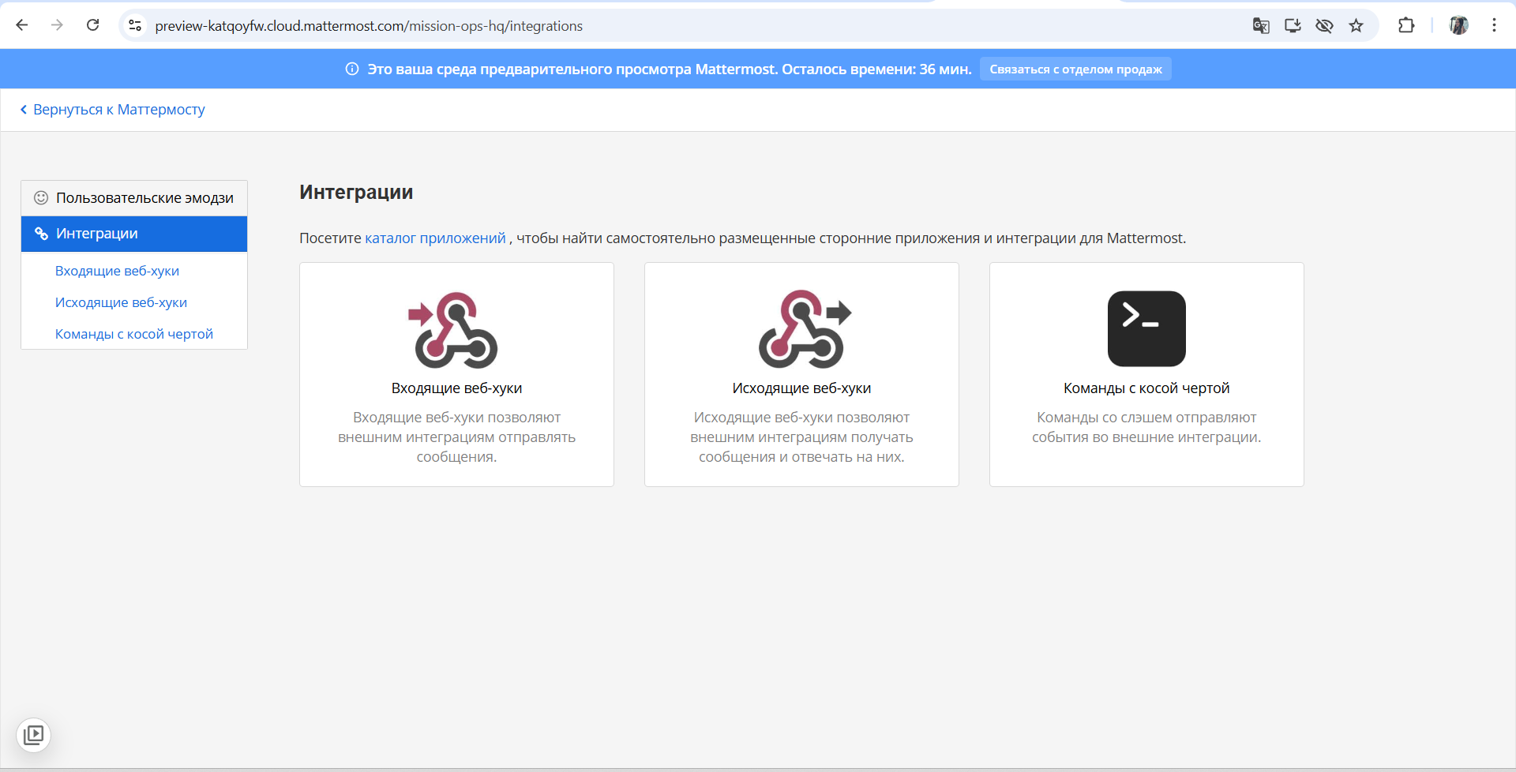Image resolution: width=1516 pixels, height=772 pixels.
Task: Click the slash commands terminal icon
Action: 1146,329
